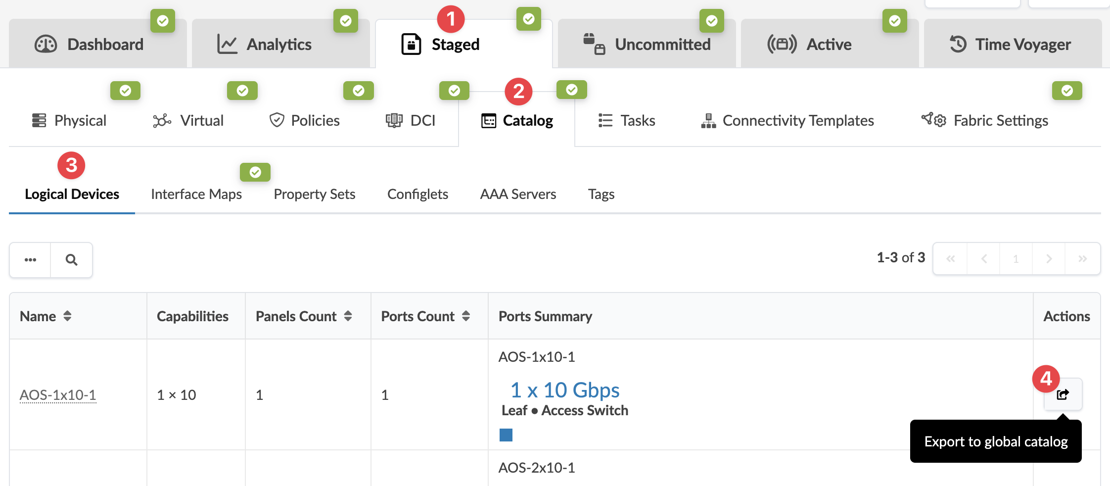Sort by Panels Count column arrows
The height and width of the screenshot is (486, 1110).
(x=348, y=316)
